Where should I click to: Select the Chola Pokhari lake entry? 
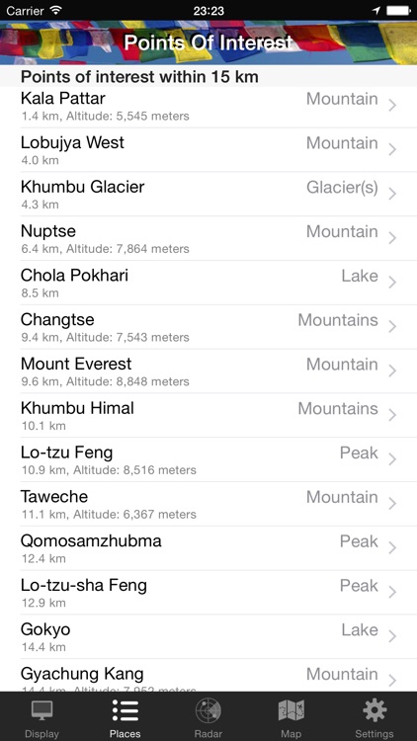coord(208,284)
